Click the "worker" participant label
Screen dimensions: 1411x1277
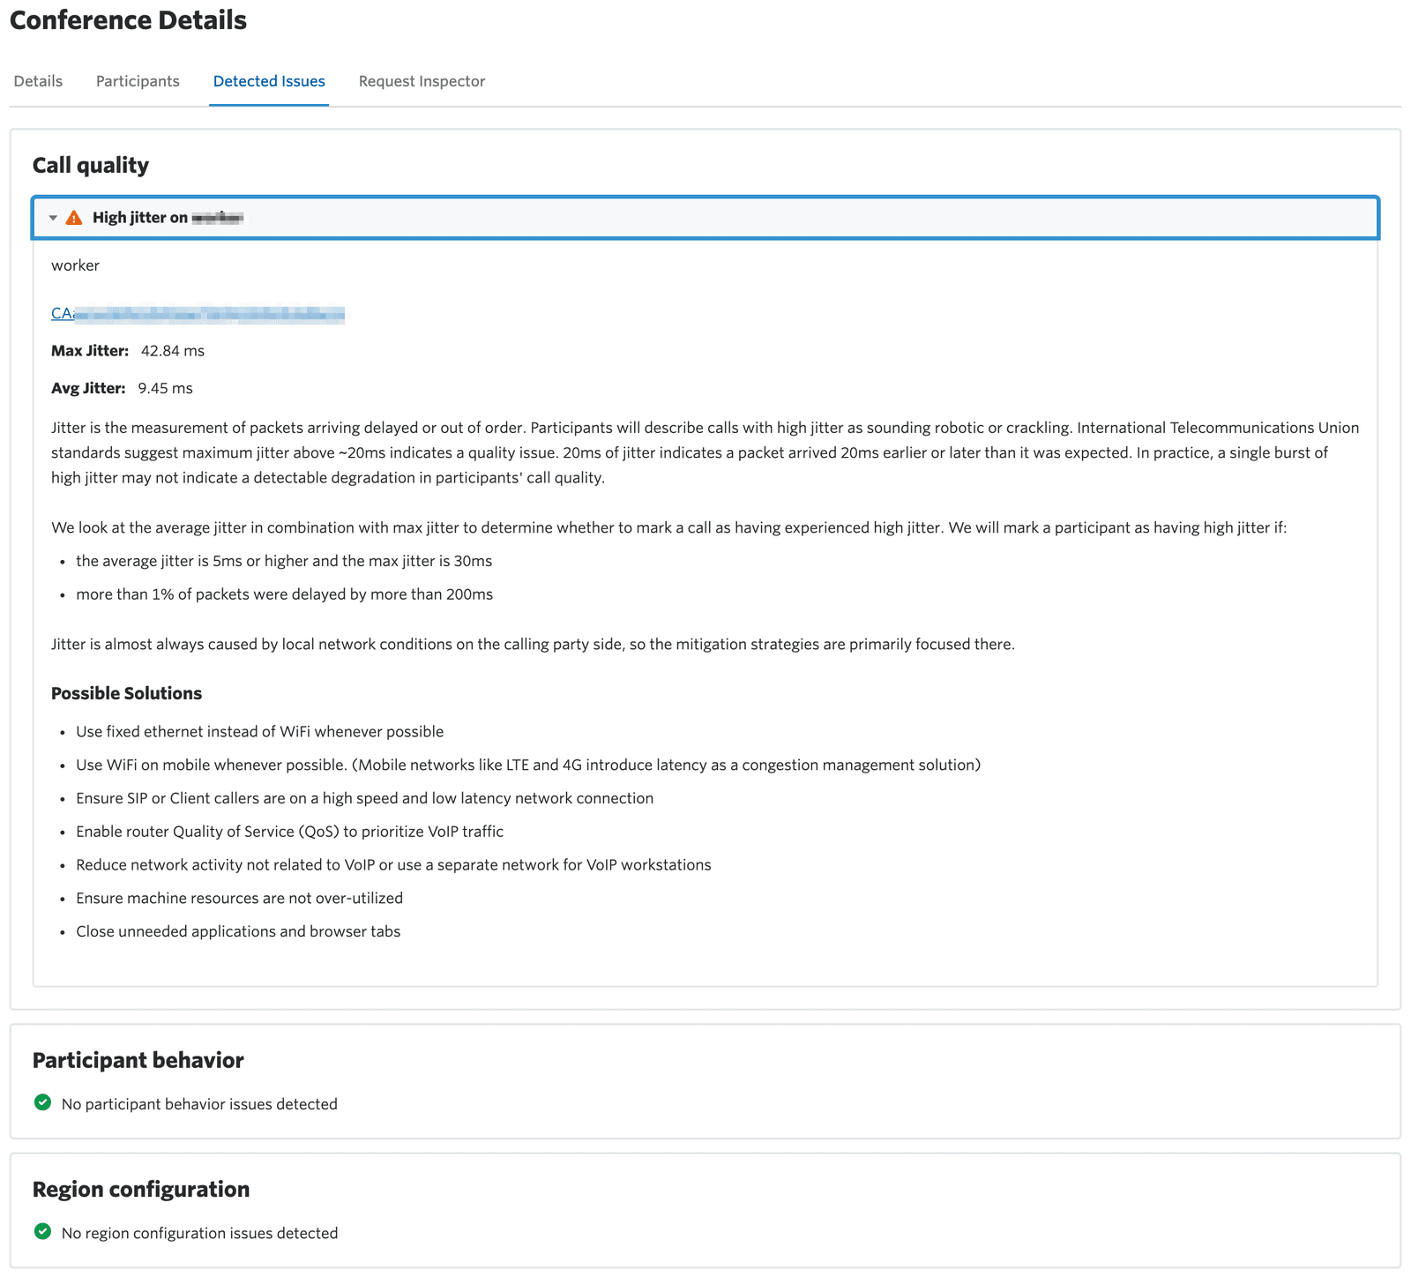pyautogui.click(x=75, y=265)
